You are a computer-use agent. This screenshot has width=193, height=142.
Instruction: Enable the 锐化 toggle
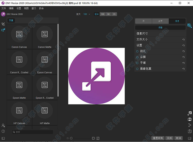(137, 51)
